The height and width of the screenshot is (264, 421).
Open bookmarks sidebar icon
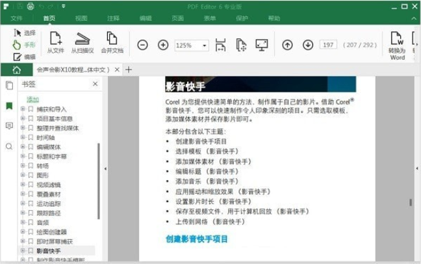coord(9,106)
